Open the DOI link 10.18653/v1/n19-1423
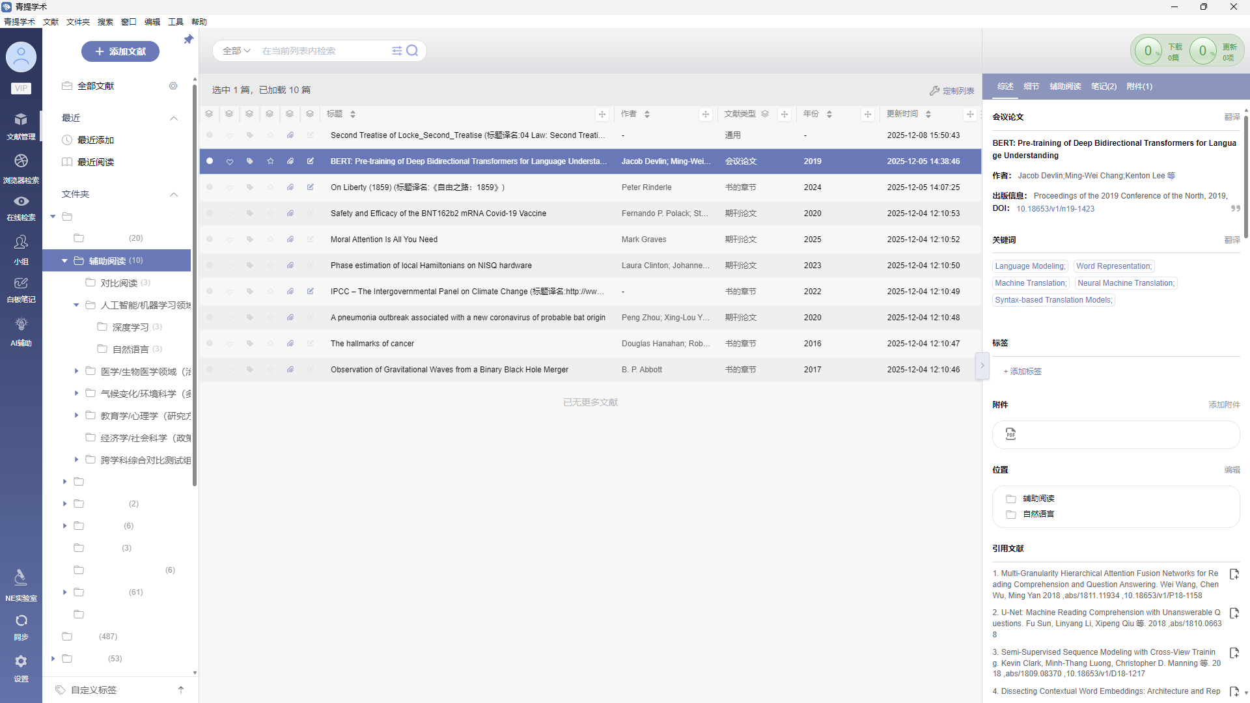The height and width of the screenshot is (703, 1250). click(1055, 209)
